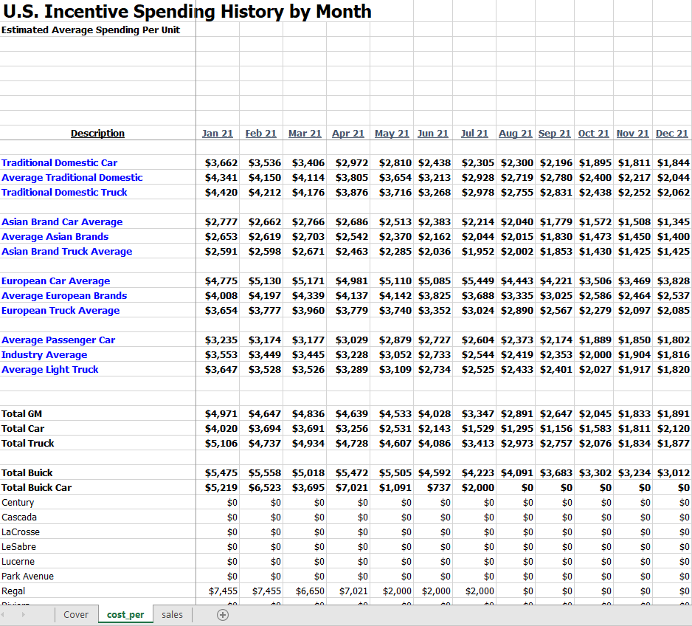Click the Asian Brand Truck Average link
The height and width of the screenshot is (626, 692).
[x=66, y=251]
